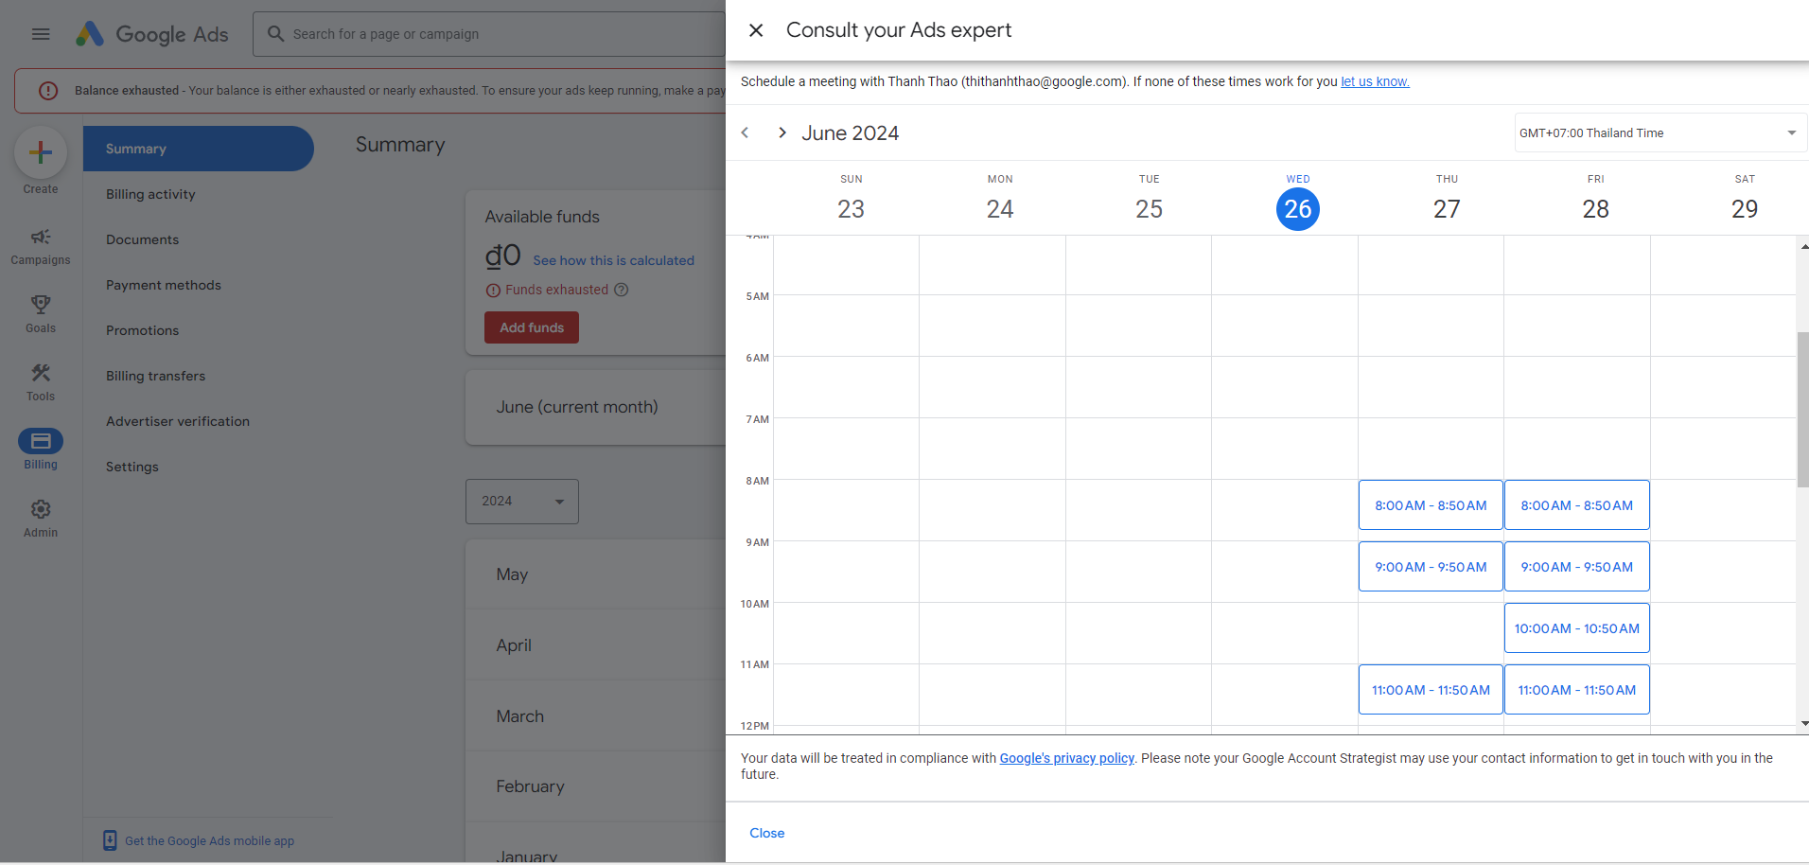The image size is (1809, 865).
Task: Click the Funds exhausted help icon
Action: point(622,290)
